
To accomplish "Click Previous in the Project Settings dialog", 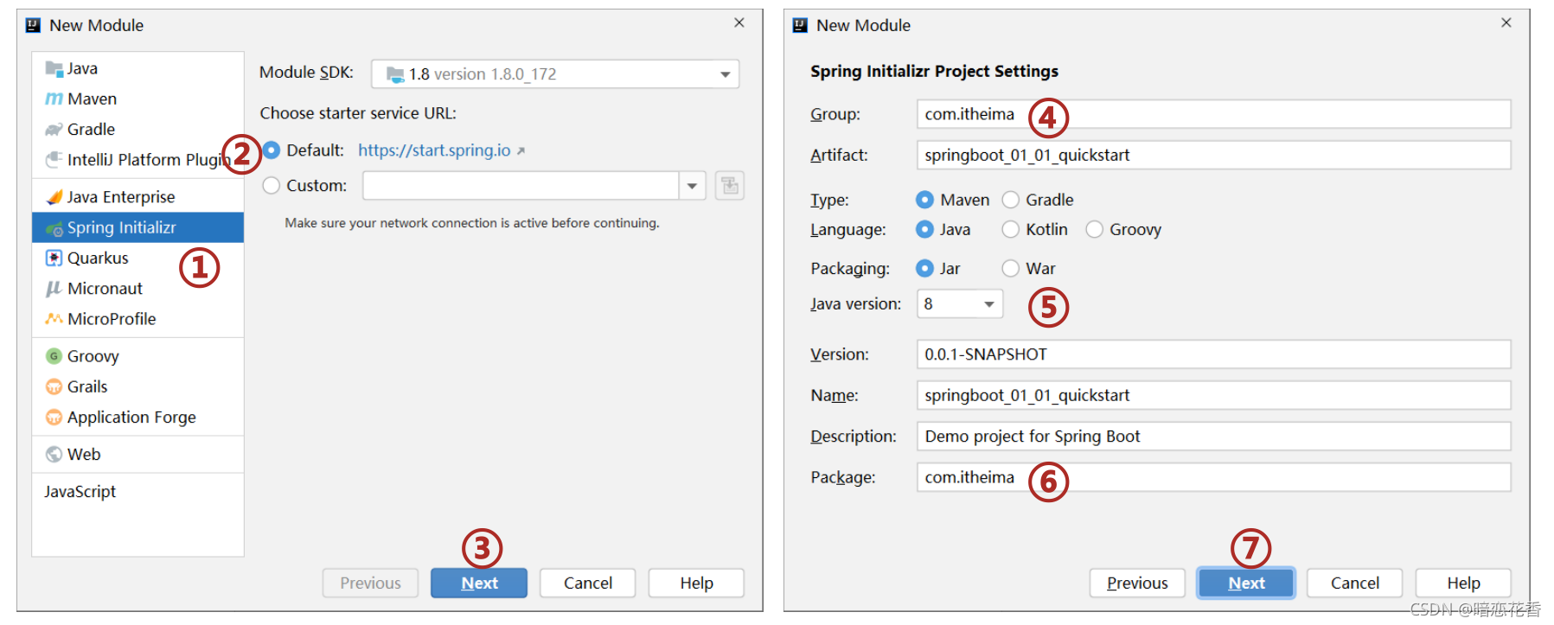I will tap(1137, 583).
